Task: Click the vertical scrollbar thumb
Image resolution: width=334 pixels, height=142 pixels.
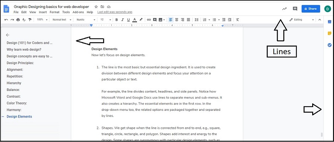Action: (x=322, y=135)
